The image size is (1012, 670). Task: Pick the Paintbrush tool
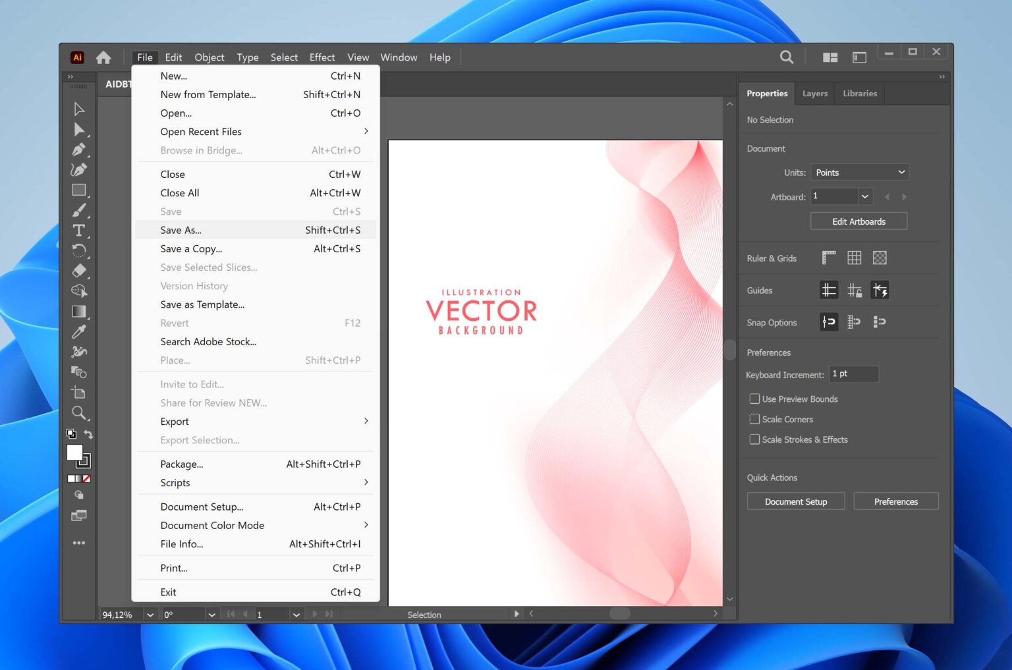(x=79, y=210)
